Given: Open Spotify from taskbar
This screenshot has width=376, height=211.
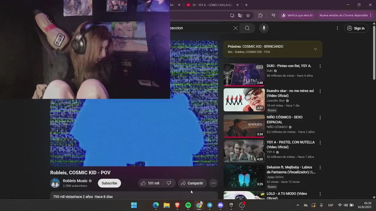Looking at the screenshot, I should tap(188, 205).
